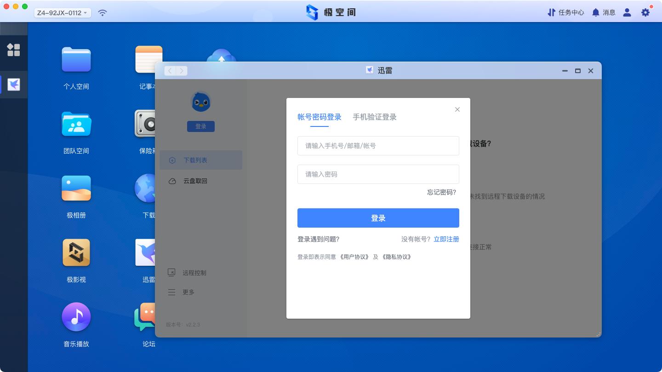Launch the 音乐播放 music player
The height and width of the screenshot is (372, 662).
pyautogui.click(x=76, y=317)
